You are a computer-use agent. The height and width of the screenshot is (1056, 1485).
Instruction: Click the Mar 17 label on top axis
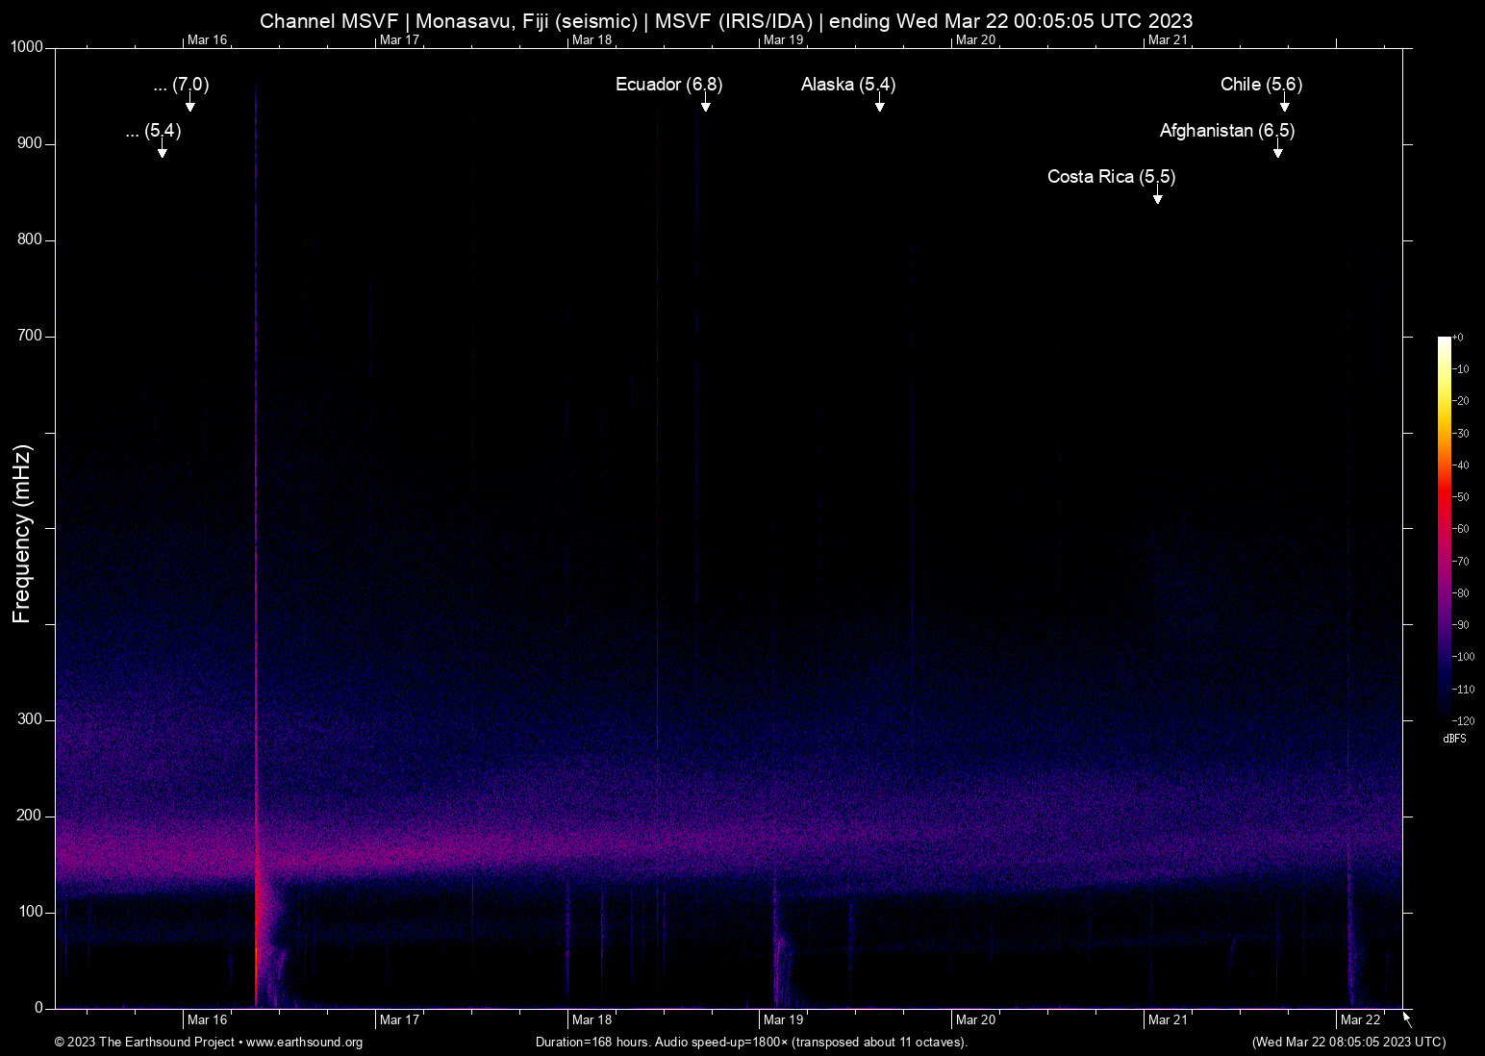[x=399, y=39]
